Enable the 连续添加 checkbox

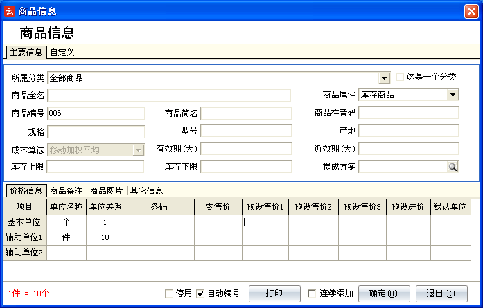click(312, 293)
